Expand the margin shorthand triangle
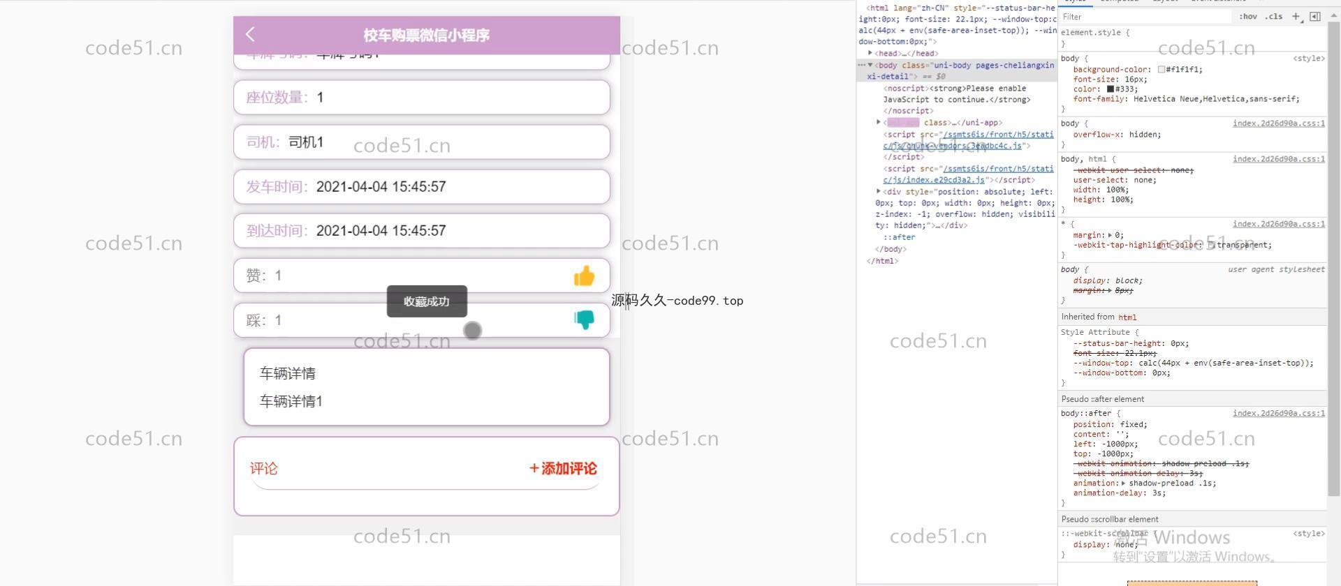 point(1110,235)
